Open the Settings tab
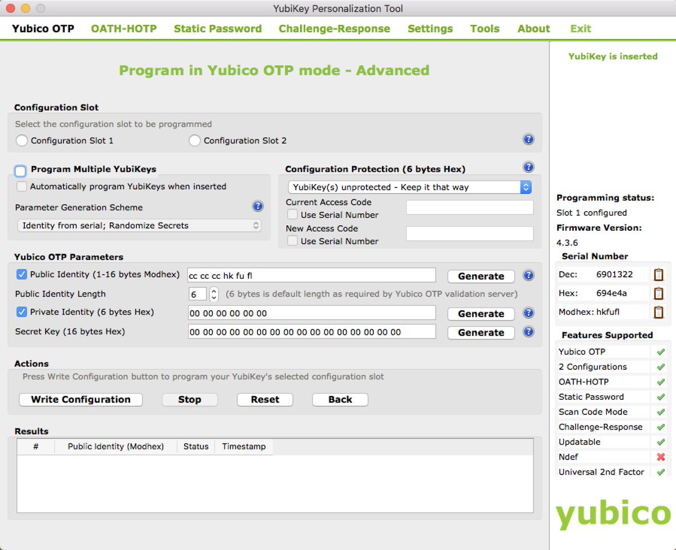Screen dimensions: 676x550 click(x=430, y=29)
